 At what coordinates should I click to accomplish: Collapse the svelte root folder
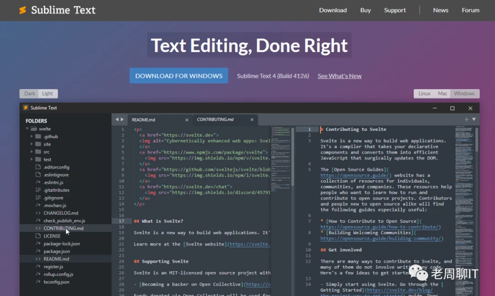click(28, 129)
